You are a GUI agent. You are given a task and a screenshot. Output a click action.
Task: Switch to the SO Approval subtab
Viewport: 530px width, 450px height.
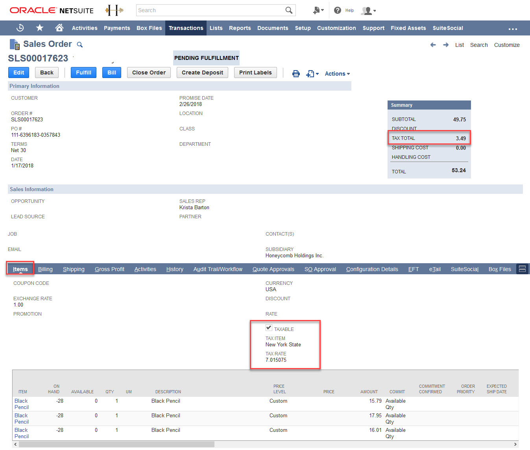pos(320,269)
